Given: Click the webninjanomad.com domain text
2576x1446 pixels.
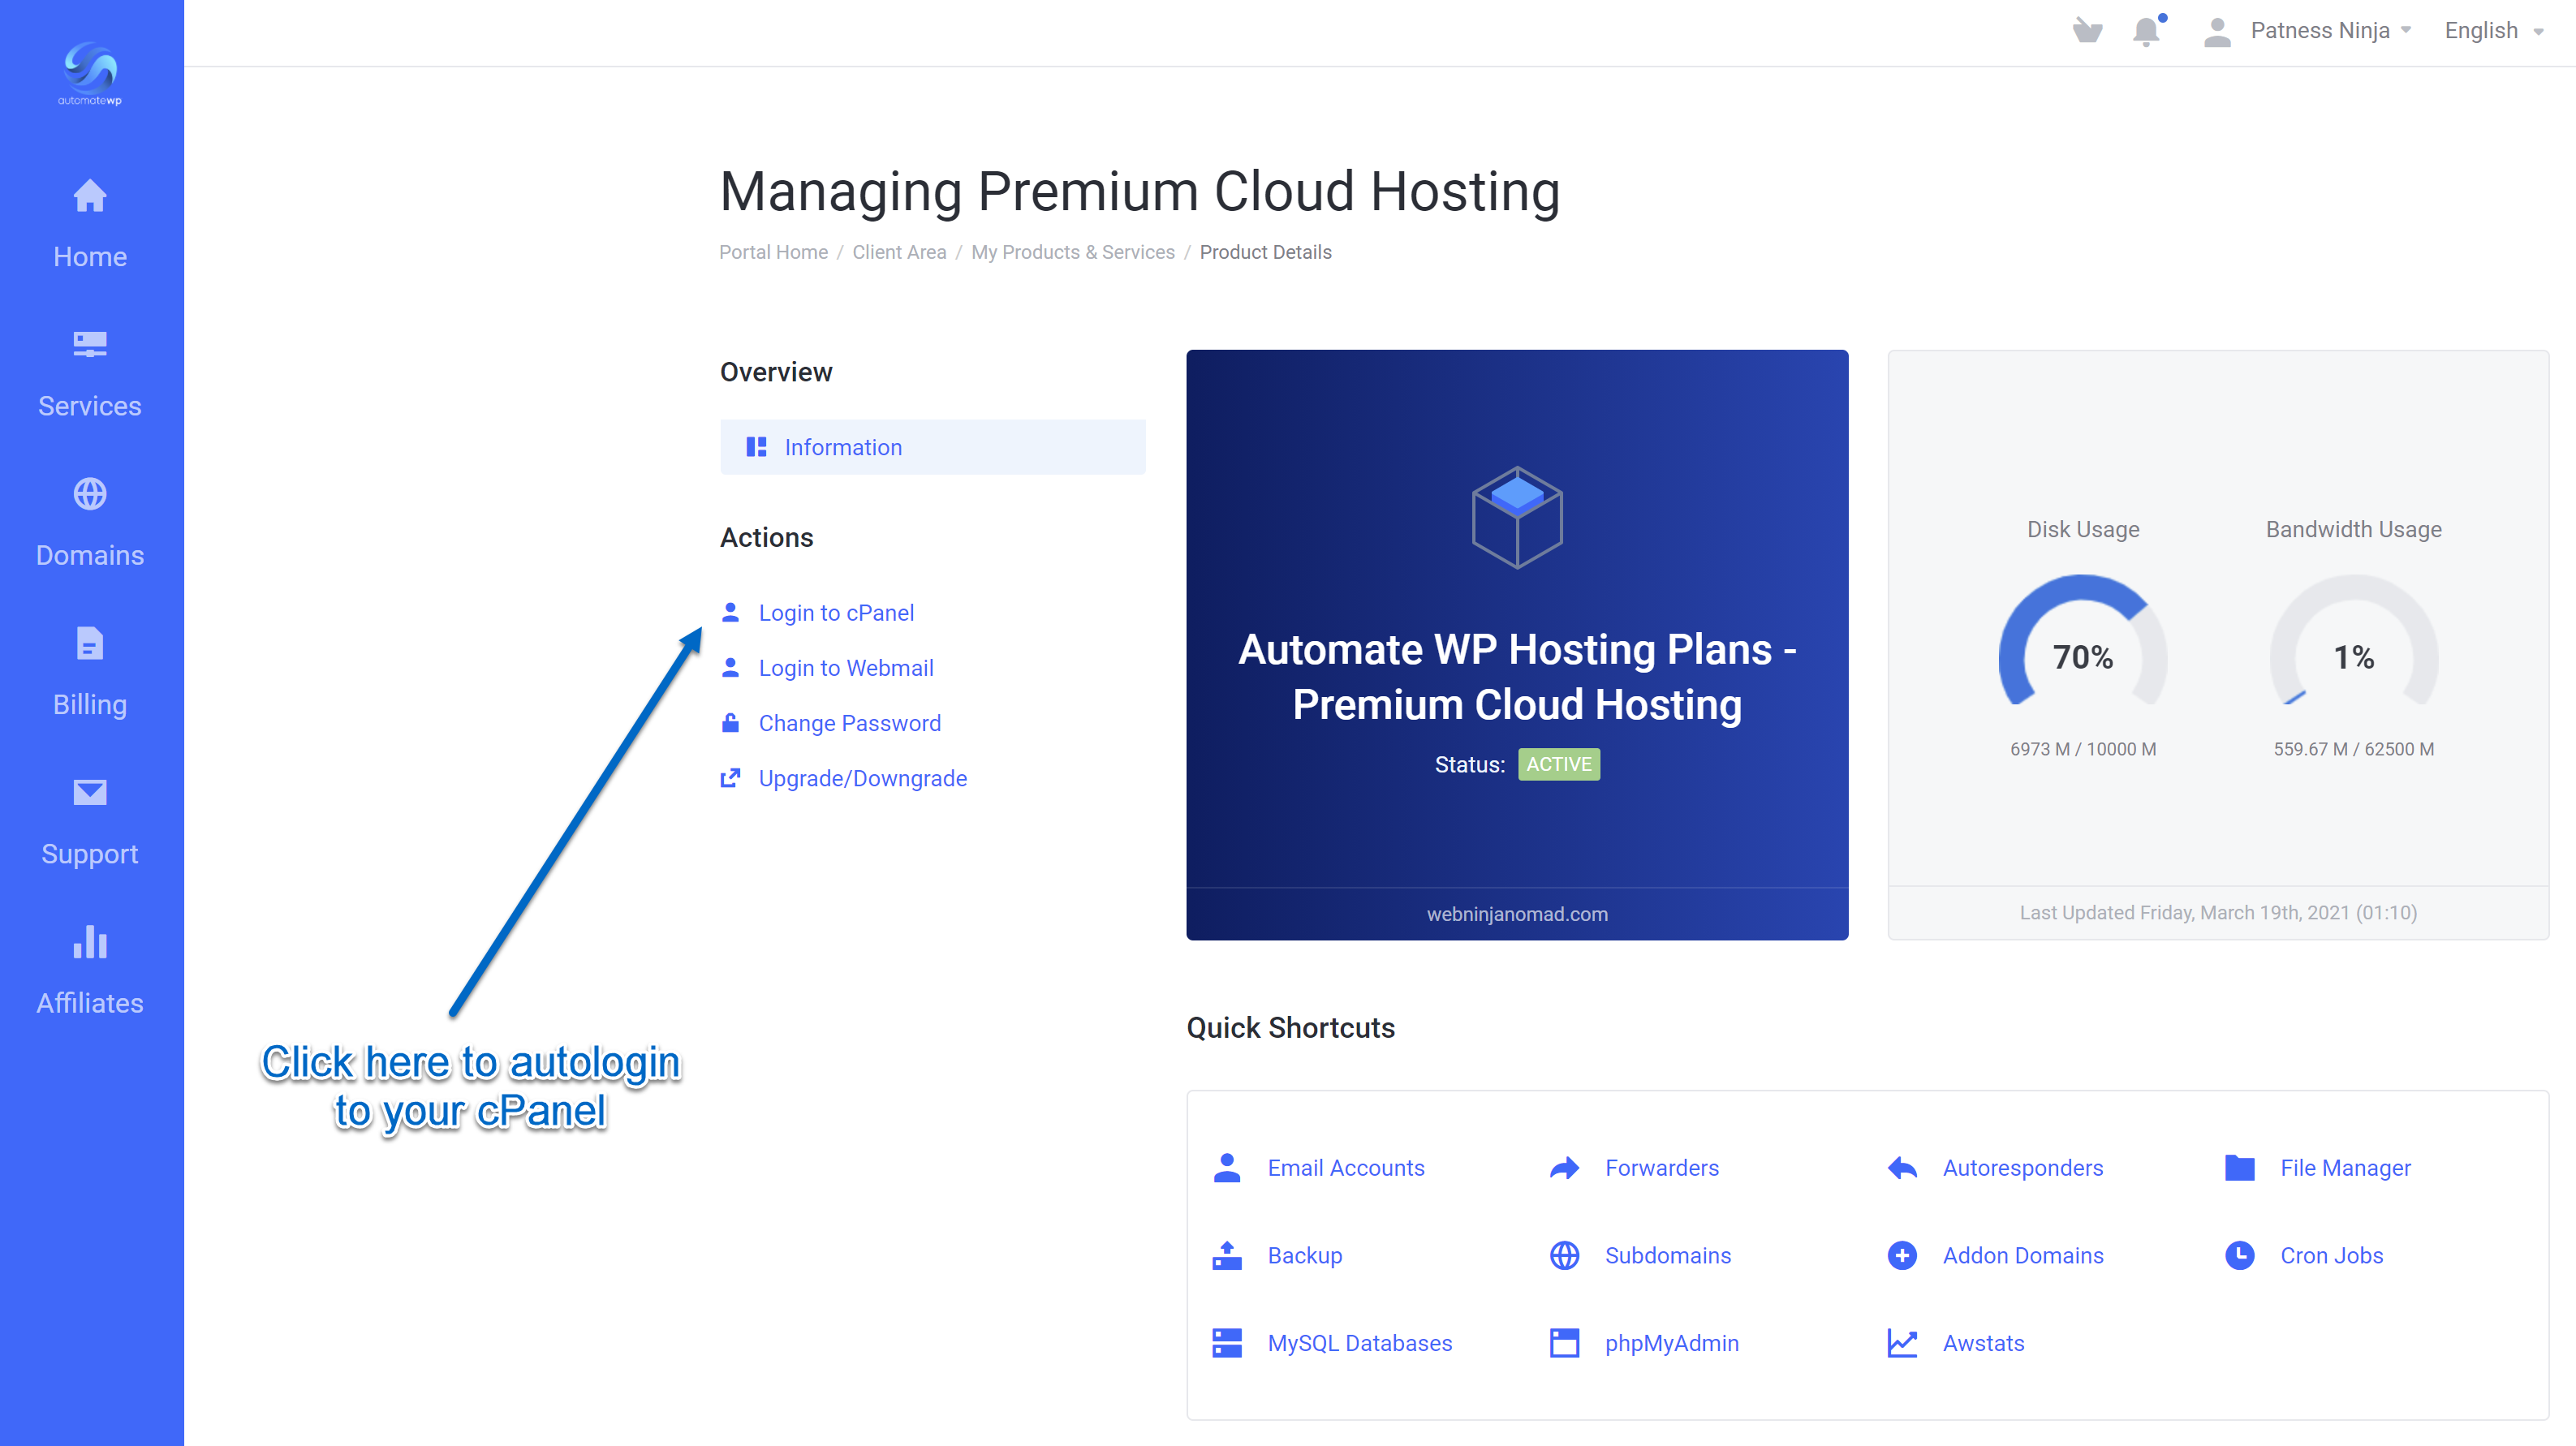Looking at the screenshot, I should (x=1517, y=913).
